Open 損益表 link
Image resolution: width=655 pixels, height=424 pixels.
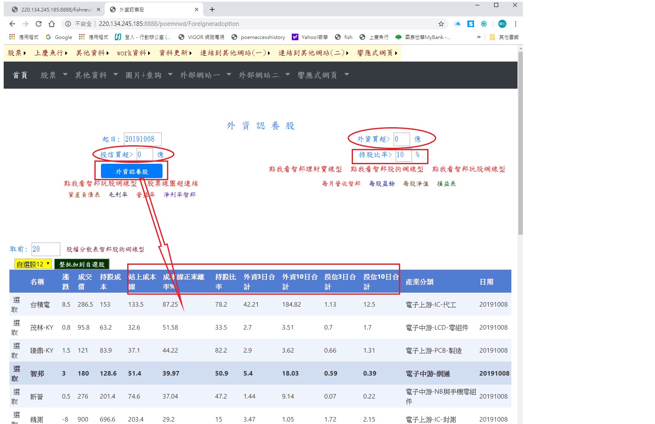pos(447,183)
